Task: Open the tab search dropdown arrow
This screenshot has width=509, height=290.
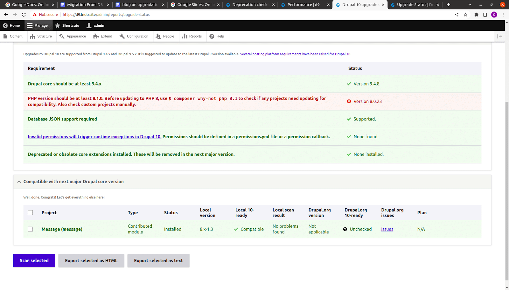Action: tap(470, 5)
